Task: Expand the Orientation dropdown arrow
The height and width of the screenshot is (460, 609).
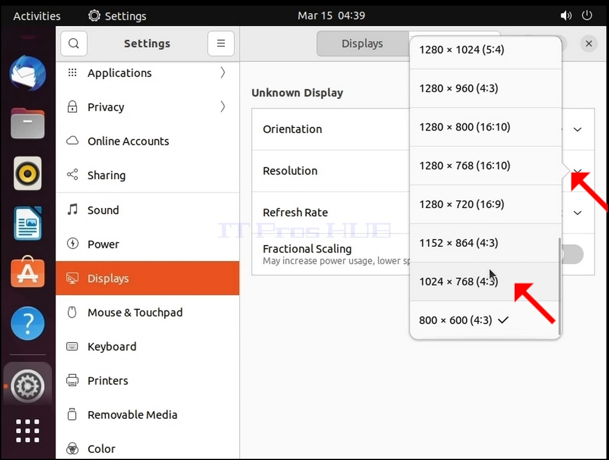Action: coord(577,129)
